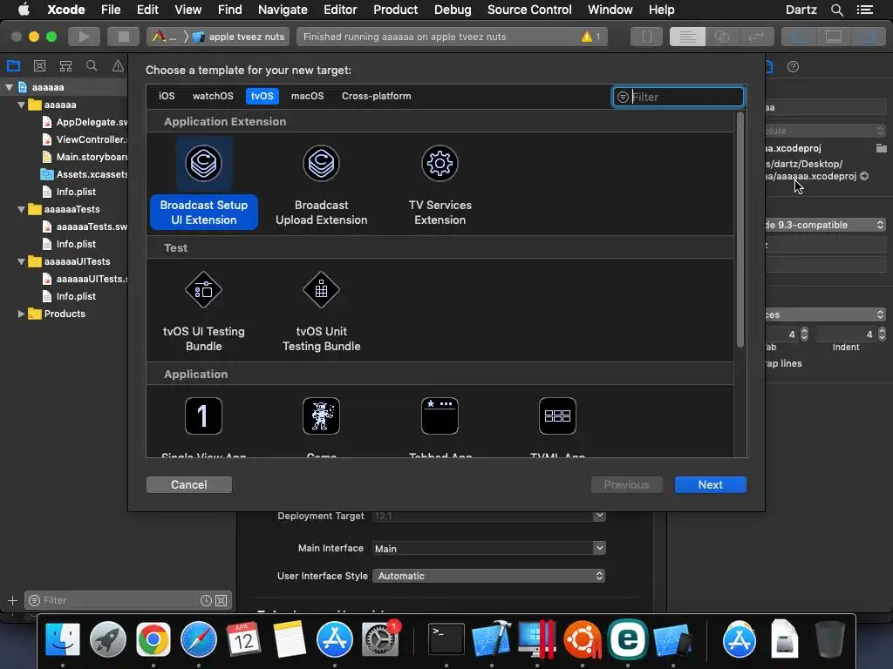893x669 pixels.
Task: Adjust the Indent width stepper
Action: tap(882, 334)
